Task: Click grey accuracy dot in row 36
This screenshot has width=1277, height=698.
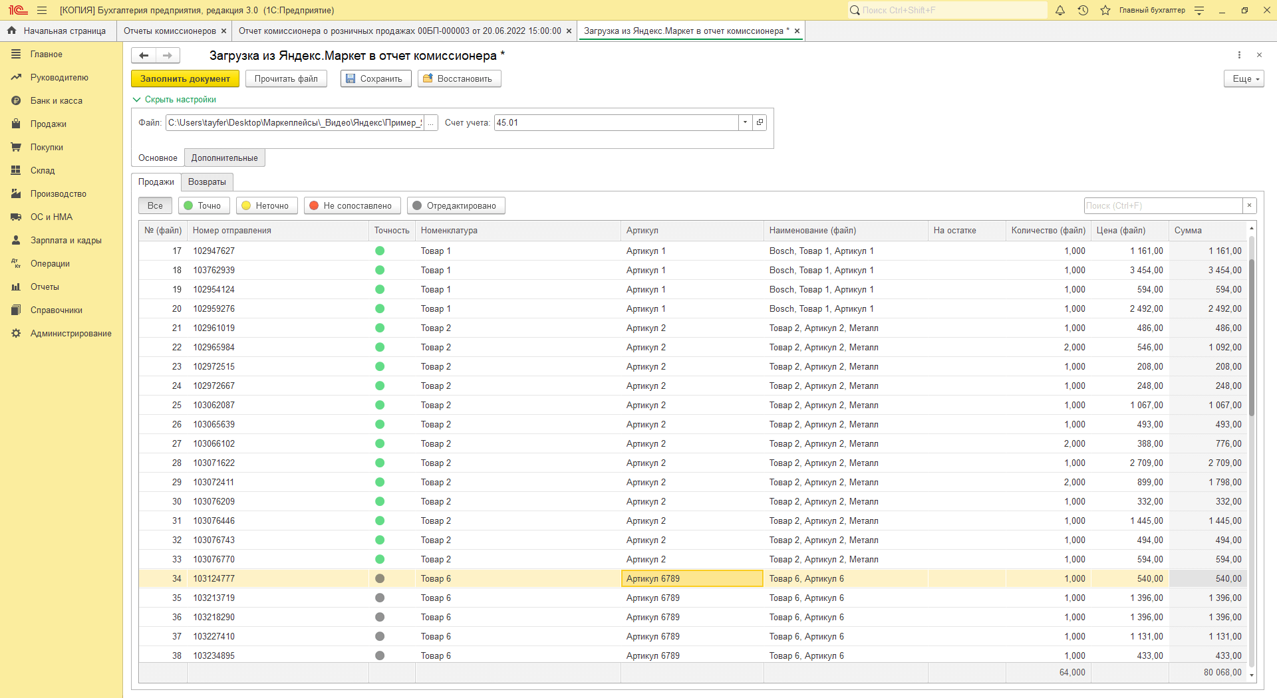Action: 380,618
